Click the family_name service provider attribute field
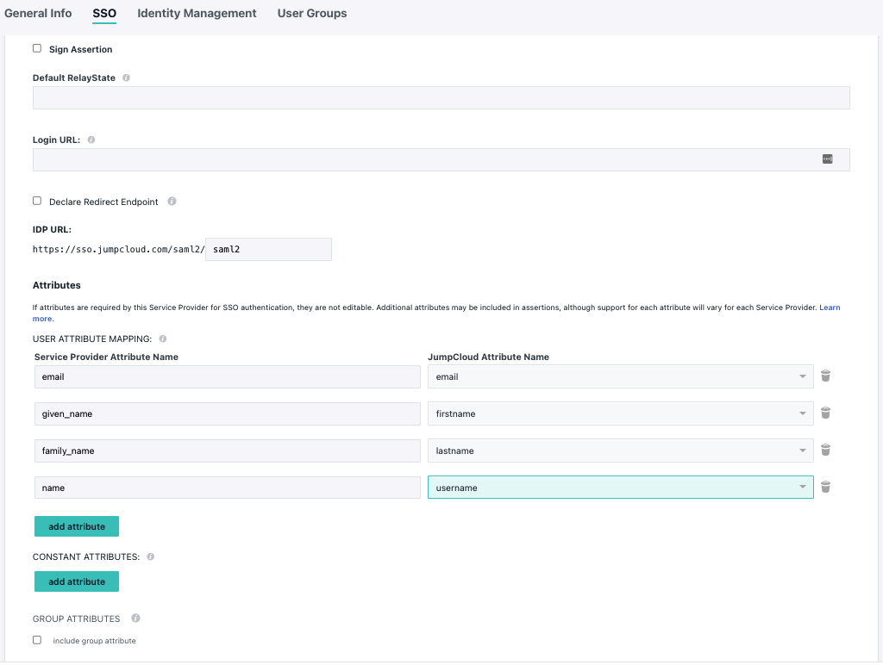Image resolution: width=883 pixels, height=665 pixels. click(228, 451)
